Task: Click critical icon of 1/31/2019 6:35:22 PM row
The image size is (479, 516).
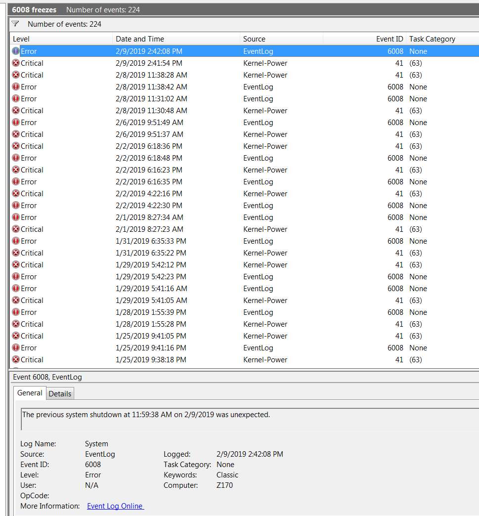Action: (x=16, y=253)
